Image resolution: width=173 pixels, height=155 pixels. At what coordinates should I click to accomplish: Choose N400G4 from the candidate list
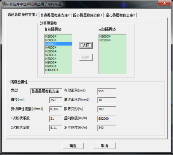pos(59,47)
